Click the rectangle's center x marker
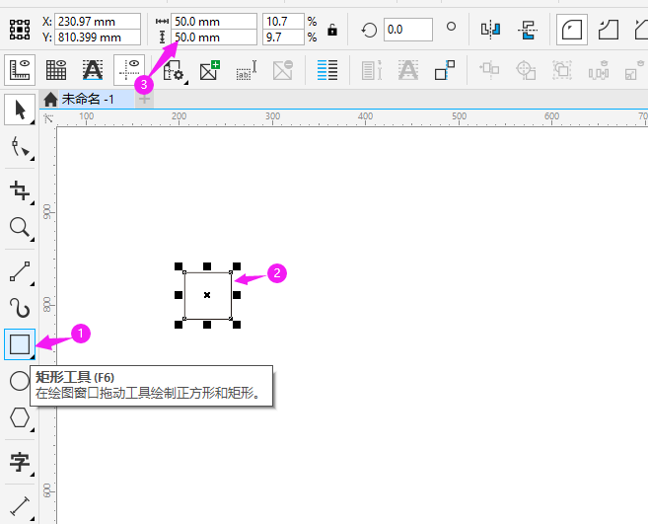This screenshot has width=648, height=524. [207, 295]
